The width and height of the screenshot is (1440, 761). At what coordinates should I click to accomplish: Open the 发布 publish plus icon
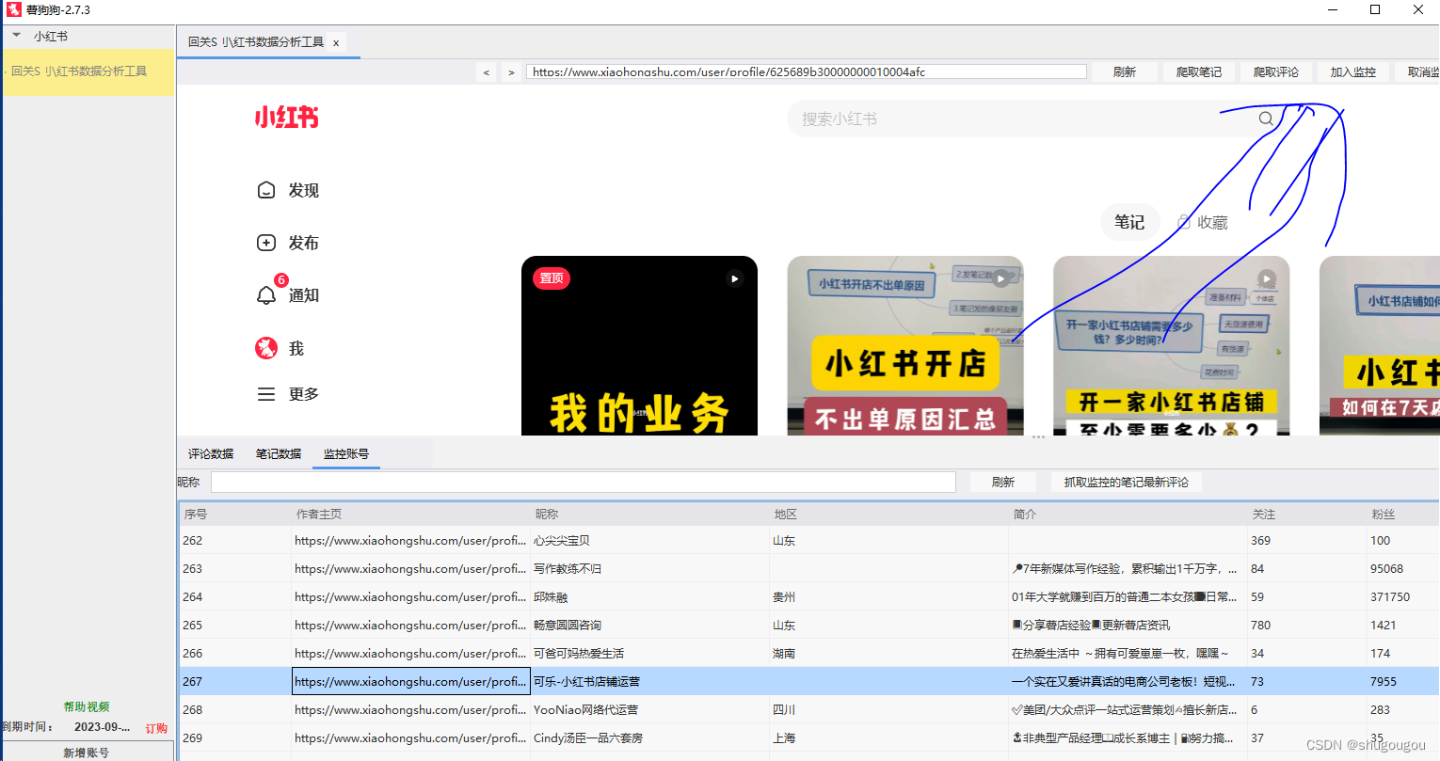point(266,243)
